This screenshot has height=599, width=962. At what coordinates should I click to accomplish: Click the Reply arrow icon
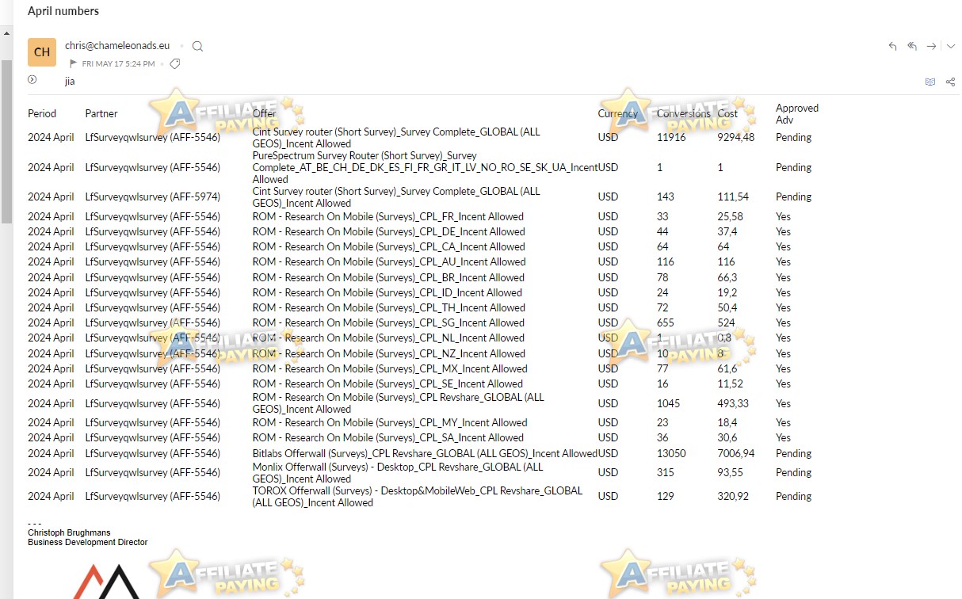pyautogui.click(x=892, y=47)
